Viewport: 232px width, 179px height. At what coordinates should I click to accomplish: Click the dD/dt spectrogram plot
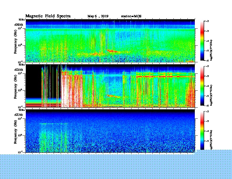pos(110,86)
